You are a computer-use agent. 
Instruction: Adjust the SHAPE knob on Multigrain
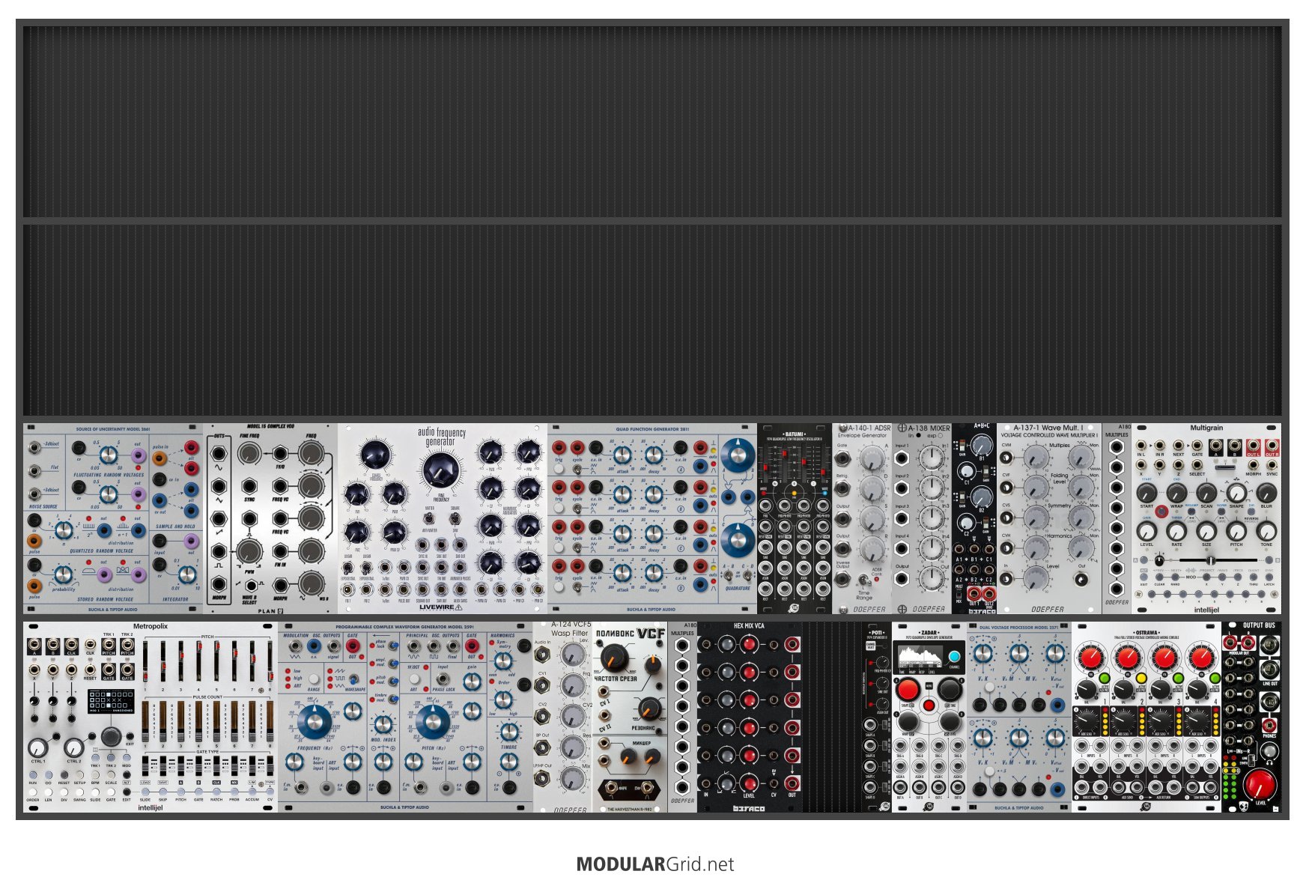coord(1236,492)
